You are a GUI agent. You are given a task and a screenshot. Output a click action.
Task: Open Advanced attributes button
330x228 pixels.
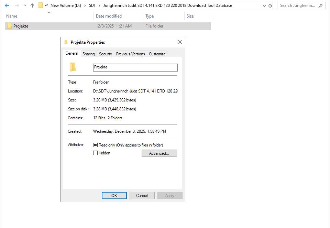[x=159, y=153]
